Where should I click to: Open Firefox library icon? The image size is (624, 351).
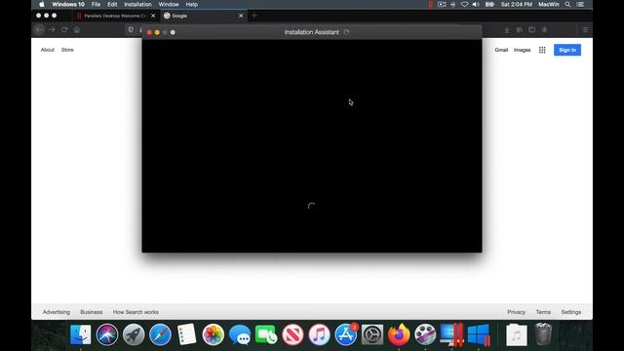[520, 30]
